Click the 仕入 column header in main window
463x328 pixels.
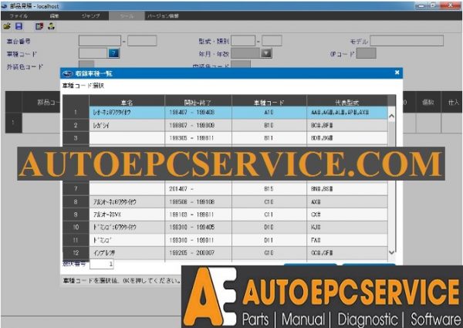pyautogui.click(x=452, y=102)
